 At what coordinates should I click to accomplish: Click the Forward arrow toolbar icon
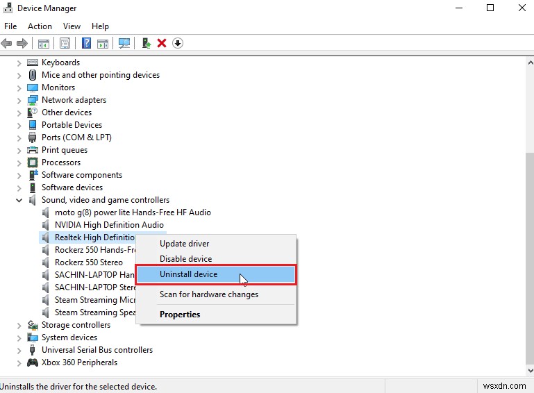pos(22,43)
